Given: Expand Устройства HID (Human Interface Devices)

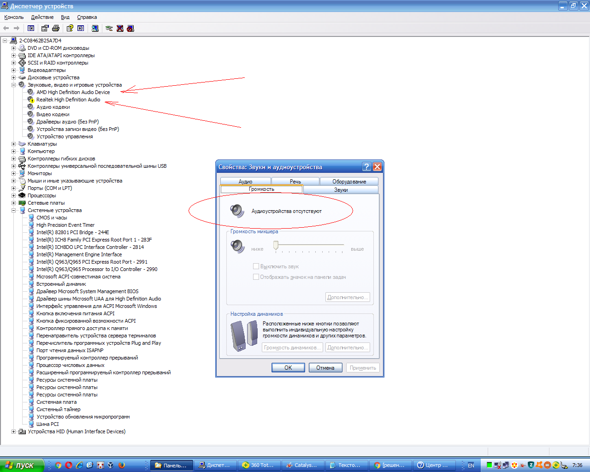Looking at the screenshot, I should [x=14, y=431].
